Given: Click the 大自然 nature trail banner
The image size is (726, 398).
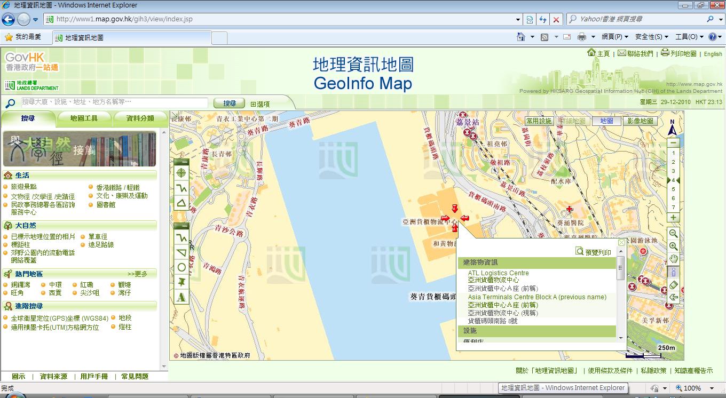Looking at the screenshot, I should tap(80, 149).
